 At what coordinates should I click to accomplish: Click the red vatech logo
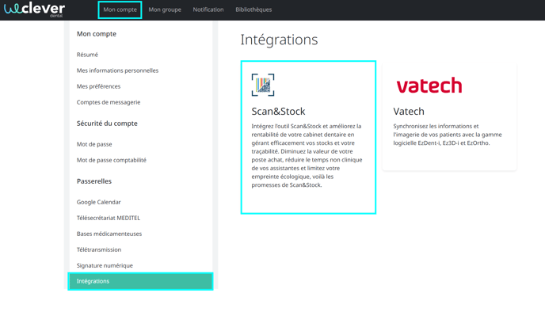point(429,86)
